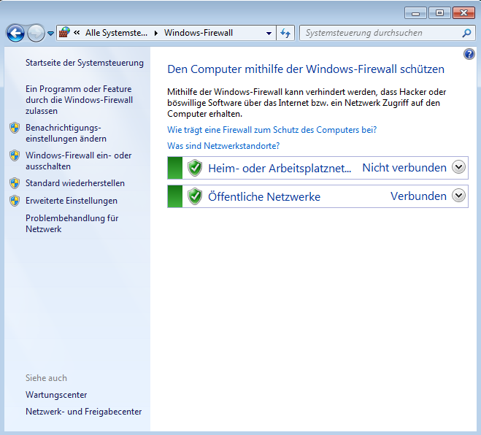Viewport: 481px width, 435px height.
Task: Close the Windows-Firewall window
Action: point(463,13)
